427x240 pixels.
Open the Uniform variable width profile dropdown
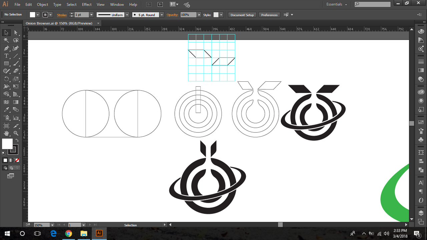(126, 15)
